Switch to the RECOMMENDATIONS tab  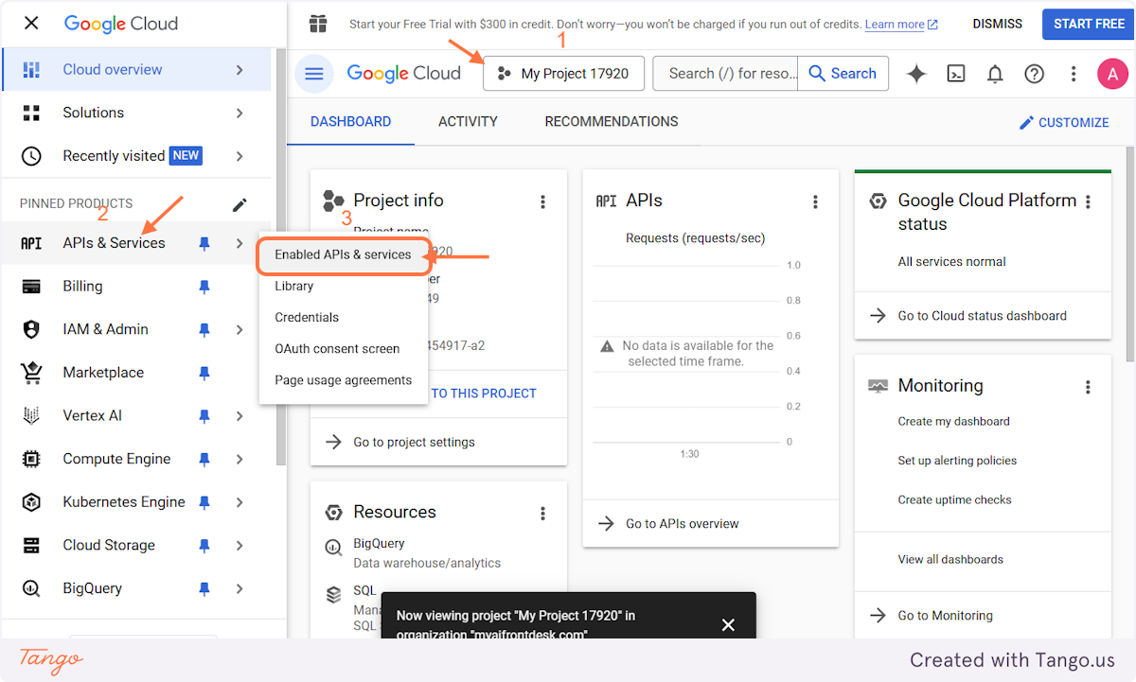tap(612, 122)
